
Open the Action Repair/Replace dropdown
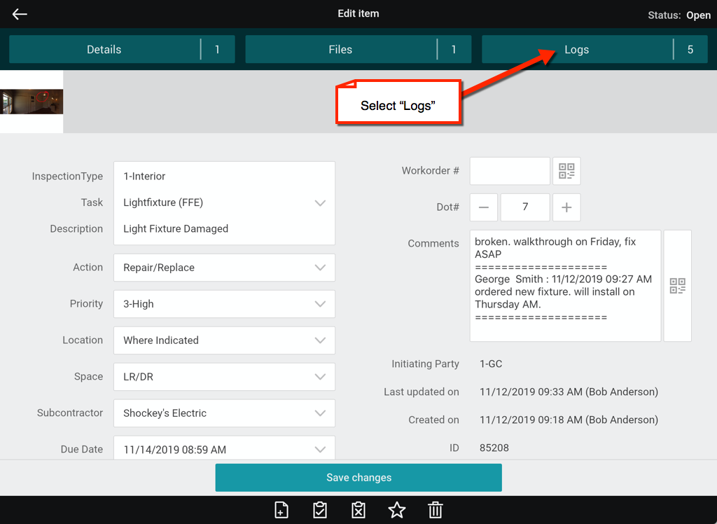320,268
